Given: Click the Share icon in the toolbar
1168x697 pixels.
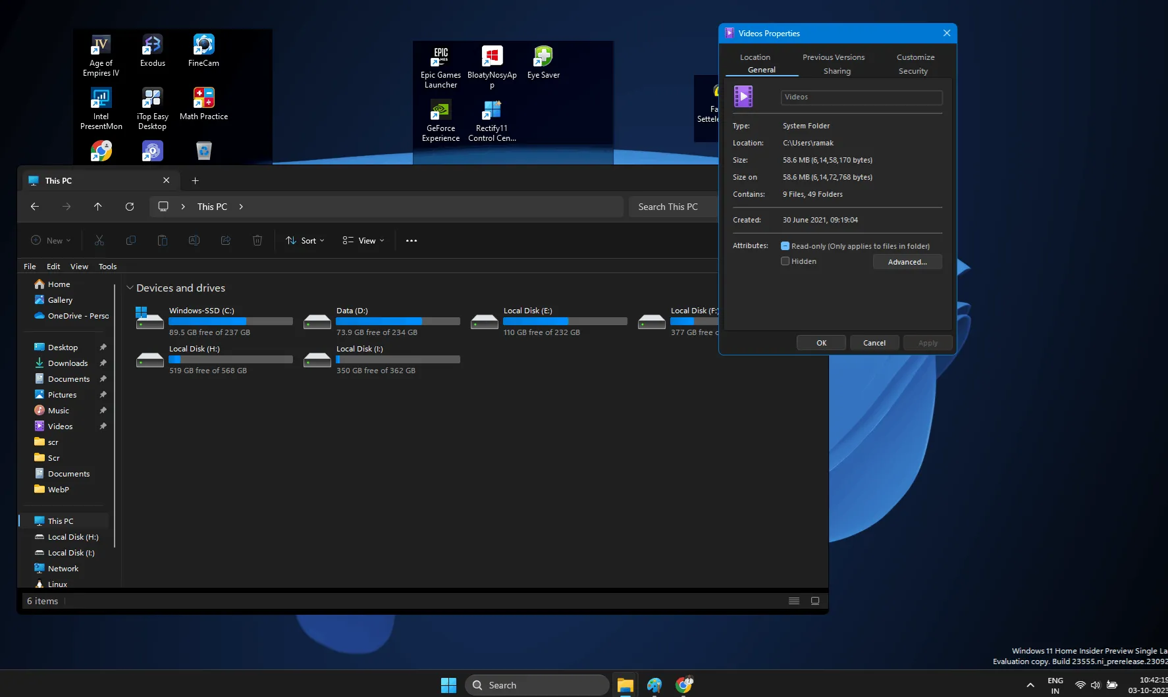Looking at the screenshot, I should click(225, 240).
